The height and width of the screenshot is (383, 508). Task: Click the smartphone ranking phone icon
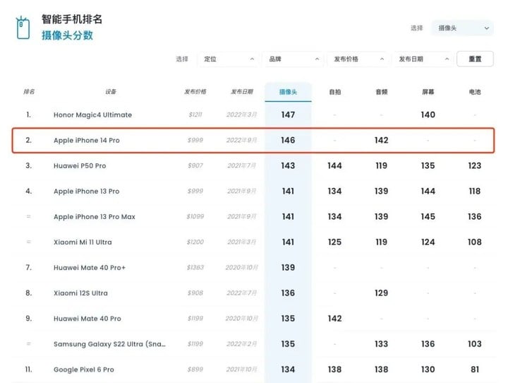tap(23, 28)
